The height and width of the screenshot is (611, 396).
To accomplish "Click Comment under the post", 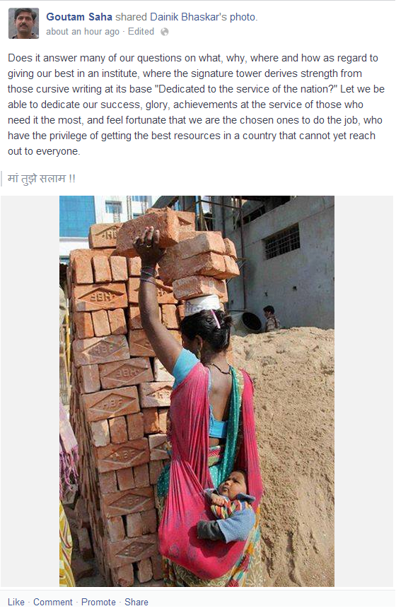I will (52, 602).
